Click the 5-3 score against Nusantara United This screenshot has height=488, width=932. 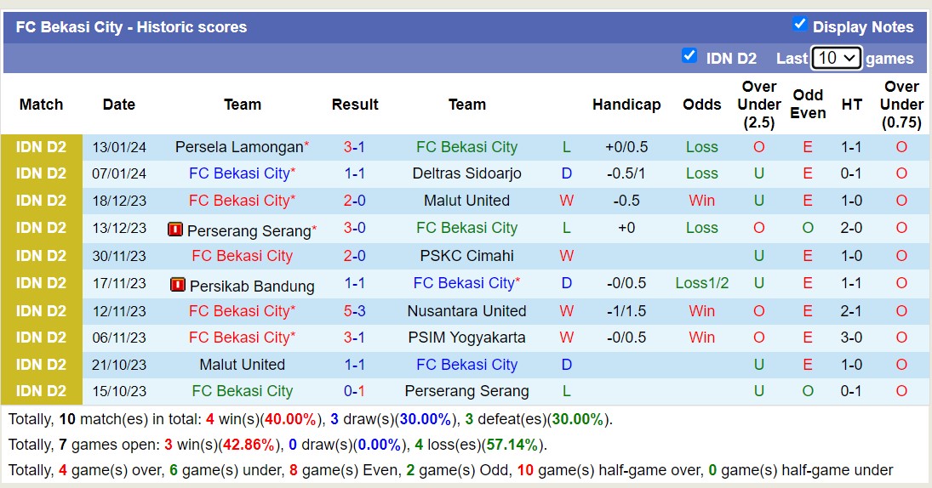tap(354, 311)
